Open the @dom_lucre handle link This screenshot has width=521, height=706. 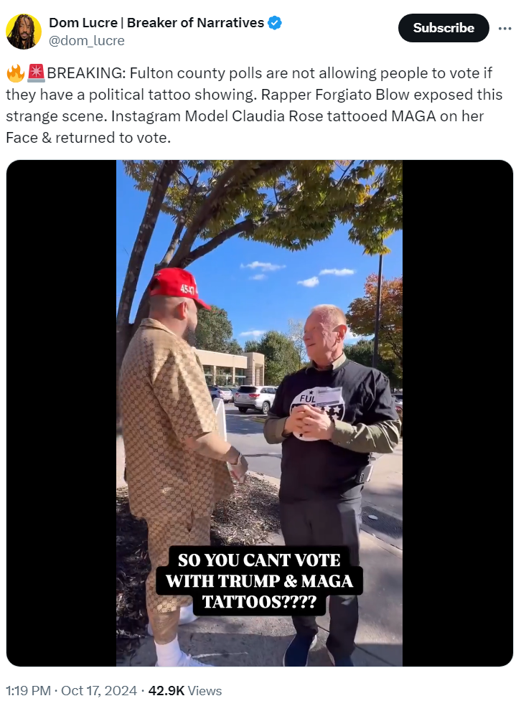(x=86, y=40)
